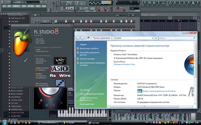Open address bar history dropdown in System window
This screenshot has height=125, width=201.
click(152, 38)
